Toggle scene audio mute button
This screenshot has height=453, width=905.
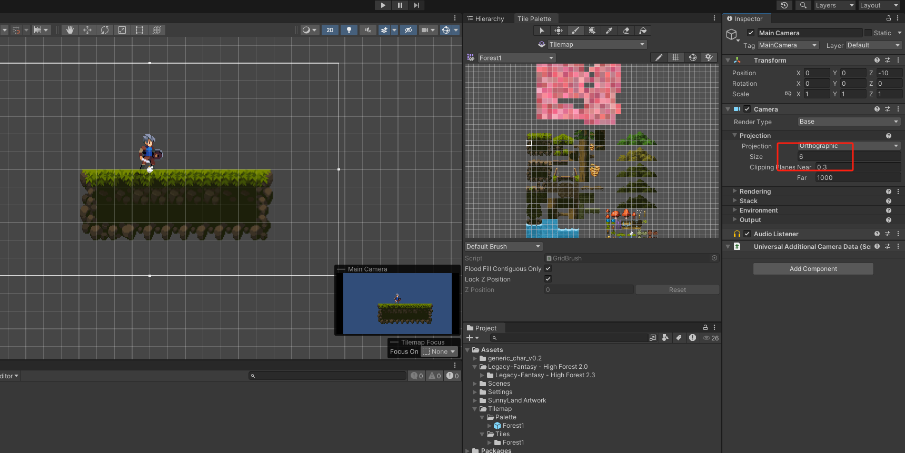pos(367,30)
